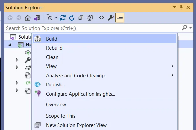
Task: Select New Solution Explorer View
Action: (105, 125)
